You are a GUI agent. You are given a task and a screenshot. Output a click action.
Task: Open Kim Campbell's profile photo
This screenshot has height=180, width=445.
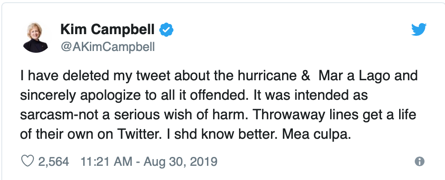point(36,38)
